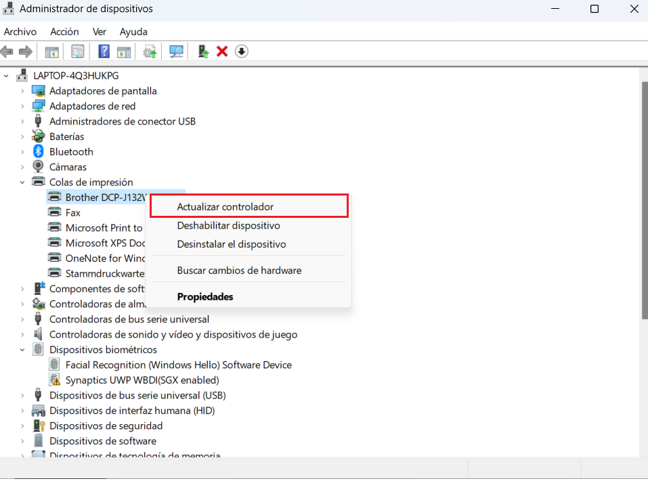648x481 pixels.
Task: Click the enable device toolbar icon
Action: click(x=203, y=51)
